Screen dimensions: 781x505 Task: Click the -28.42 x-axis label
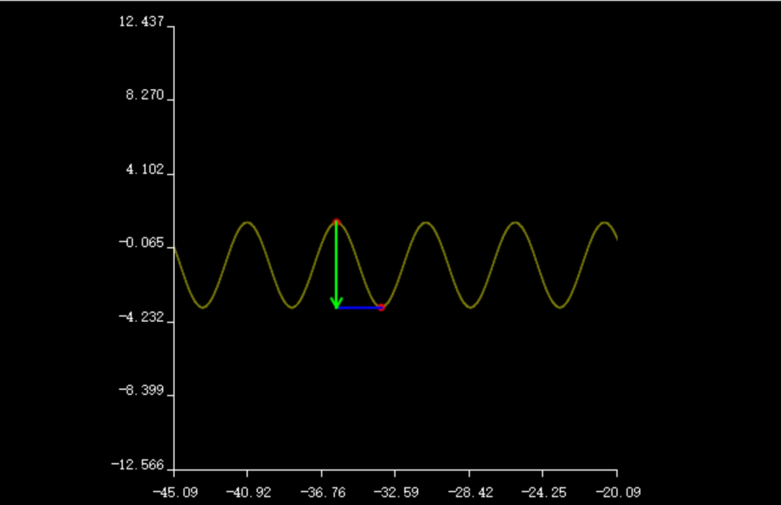coord(469,492)
